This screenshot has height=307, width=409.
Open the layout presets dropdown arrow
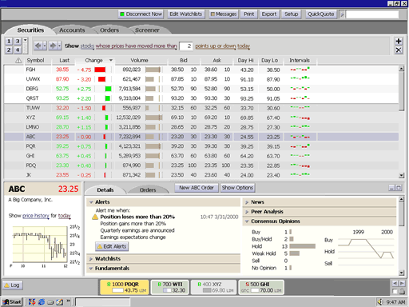26,40
